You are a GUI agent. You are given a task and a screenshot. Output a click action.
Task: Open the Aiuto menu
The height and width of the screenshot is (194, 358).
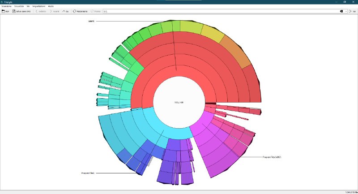51,6
